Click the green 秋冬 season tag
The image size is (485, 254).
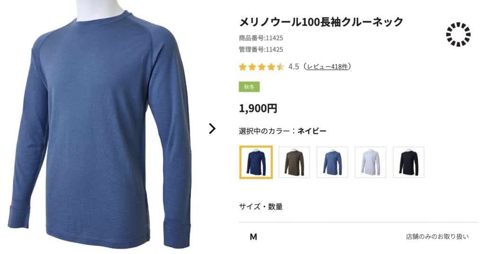click(x=249, y=87)
